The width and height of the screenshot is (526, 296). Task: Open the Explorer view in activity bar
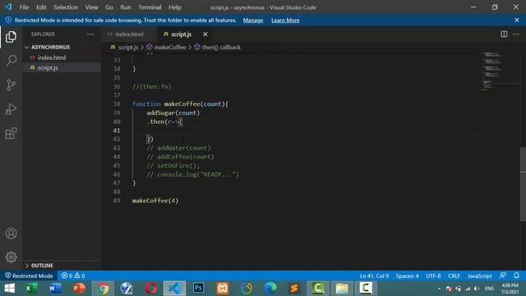coord(11,36)
